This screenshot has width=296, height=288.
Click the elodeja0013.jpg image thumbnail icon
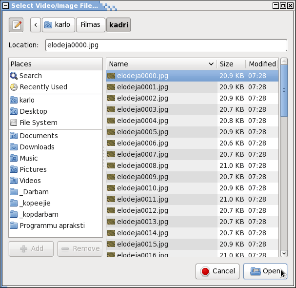111,222
